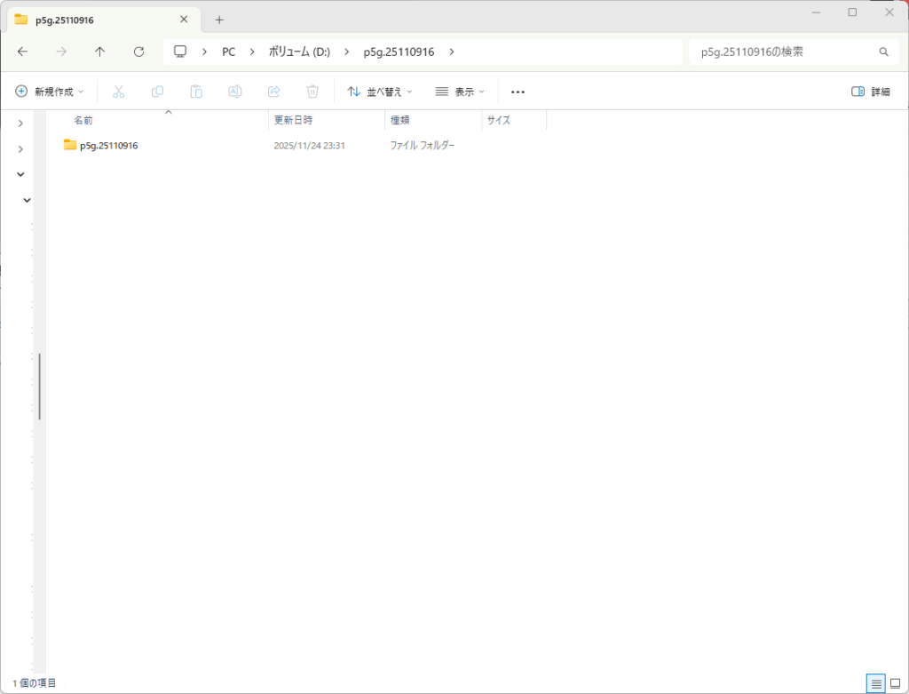Sort by 更新日時 column header
Image resolution: width=909 pixels, height=694 pixels.
click(x=293, y=120)
